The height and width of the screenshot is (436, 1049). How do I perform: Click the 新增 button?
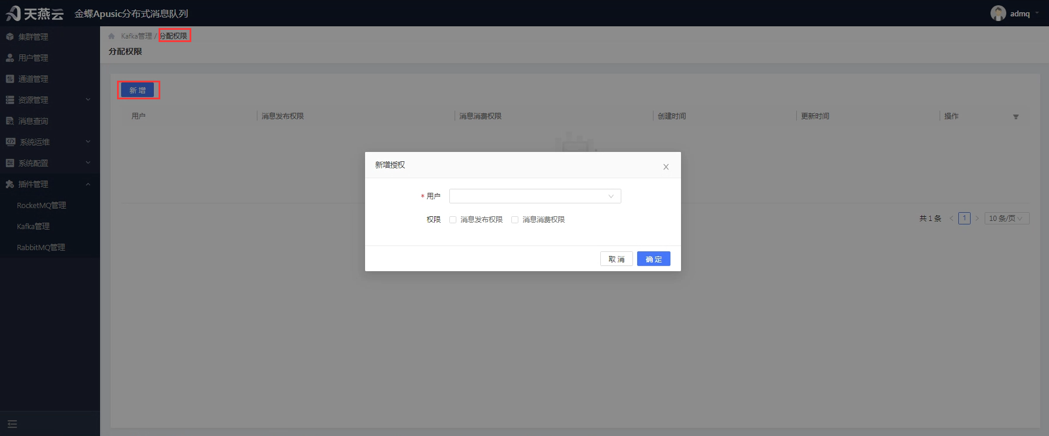(x=137, y=90)
